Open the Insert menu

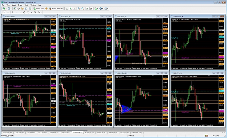coord(14,5)
